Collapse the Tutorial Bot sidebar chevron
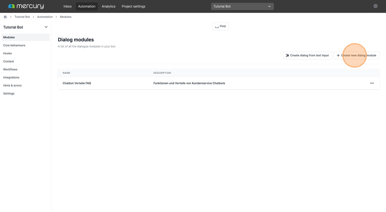Viewport: 386px width, 212px height. (x=46, y=27)
